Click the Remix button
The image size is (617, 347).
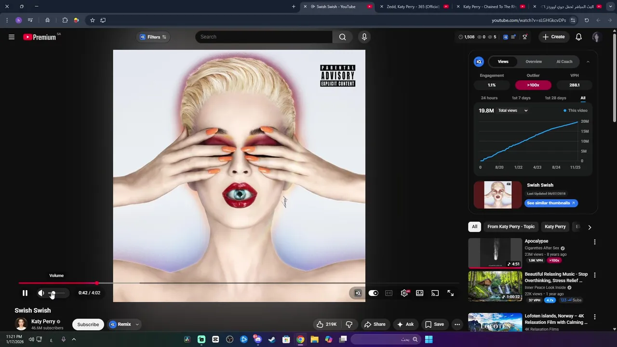pyautogui.click(x=120, y=324)
